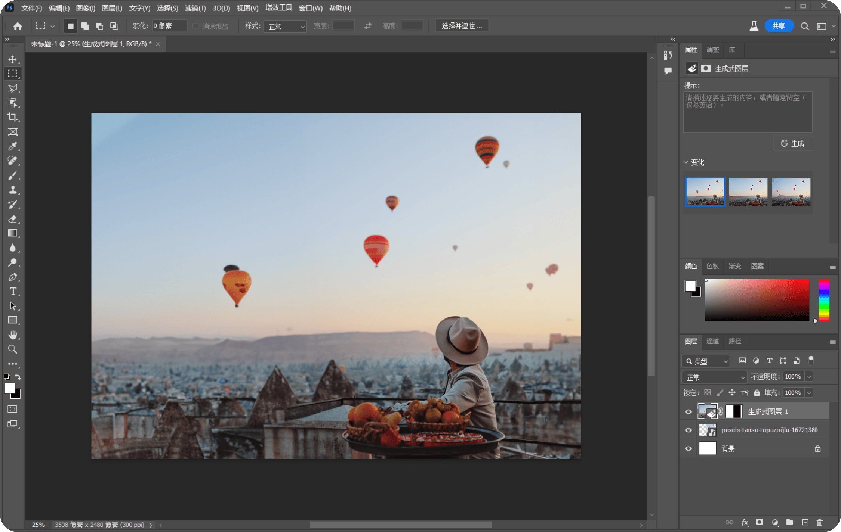Select the Hand tool
The height and width of the screenshot is (532, 841).
13,335
